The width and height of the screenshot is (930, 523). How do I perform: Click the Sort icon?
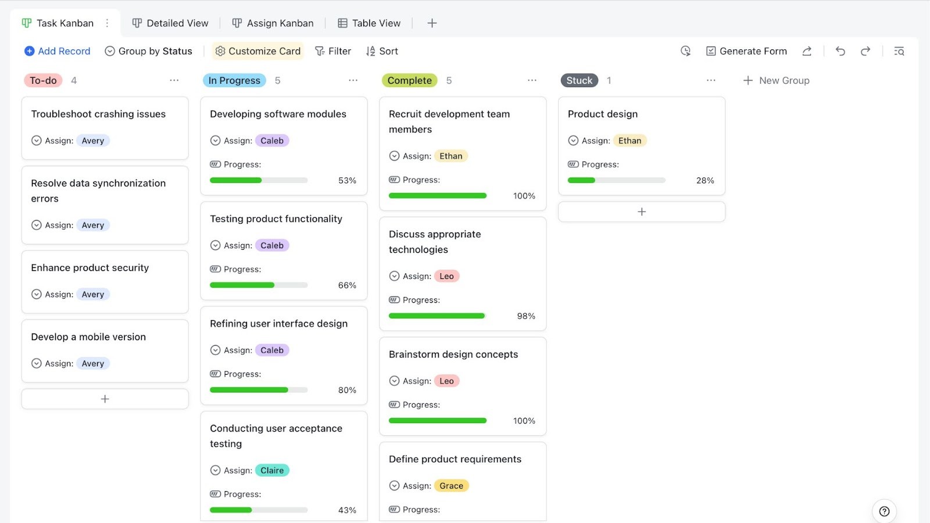[370, 51]
